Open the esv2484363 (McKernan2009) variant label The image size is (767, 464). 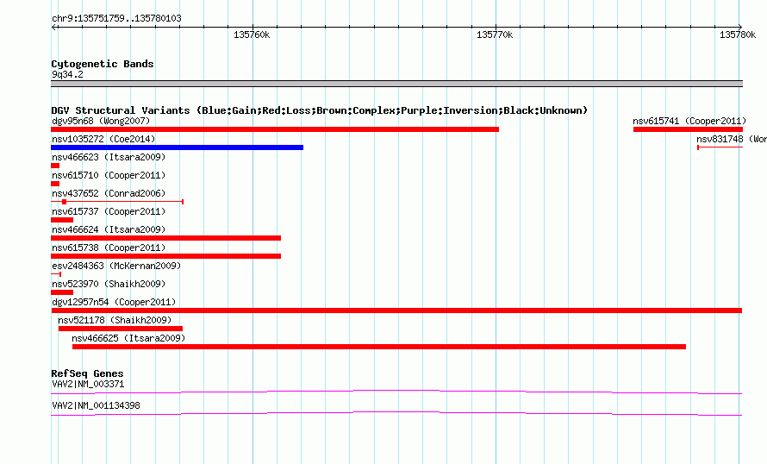[116, 266]
